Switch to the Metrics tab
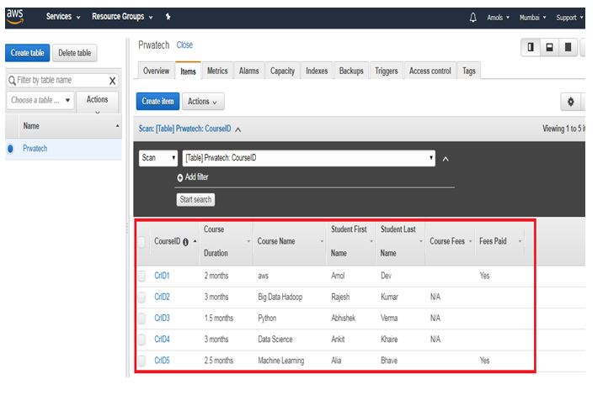 pos(217,71)
